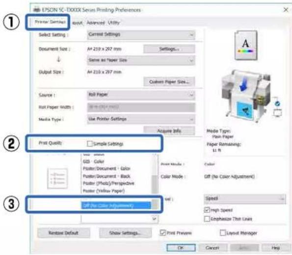Toggle the Simple Settings checkbox

pos(90,144)
